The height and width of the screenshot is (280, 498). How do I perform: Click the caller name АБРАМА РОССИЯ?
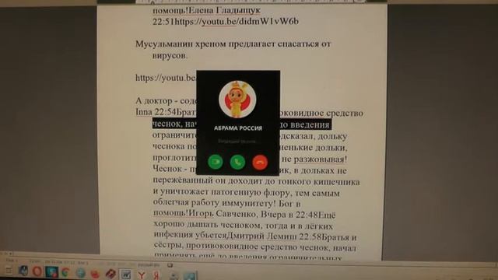(238, 128)
